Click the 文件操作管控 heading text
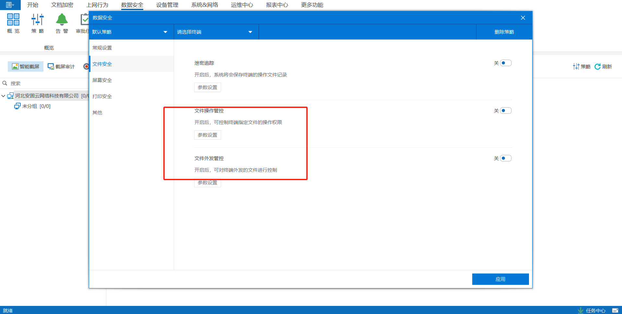Screen dimensions: 622x314 209,110
